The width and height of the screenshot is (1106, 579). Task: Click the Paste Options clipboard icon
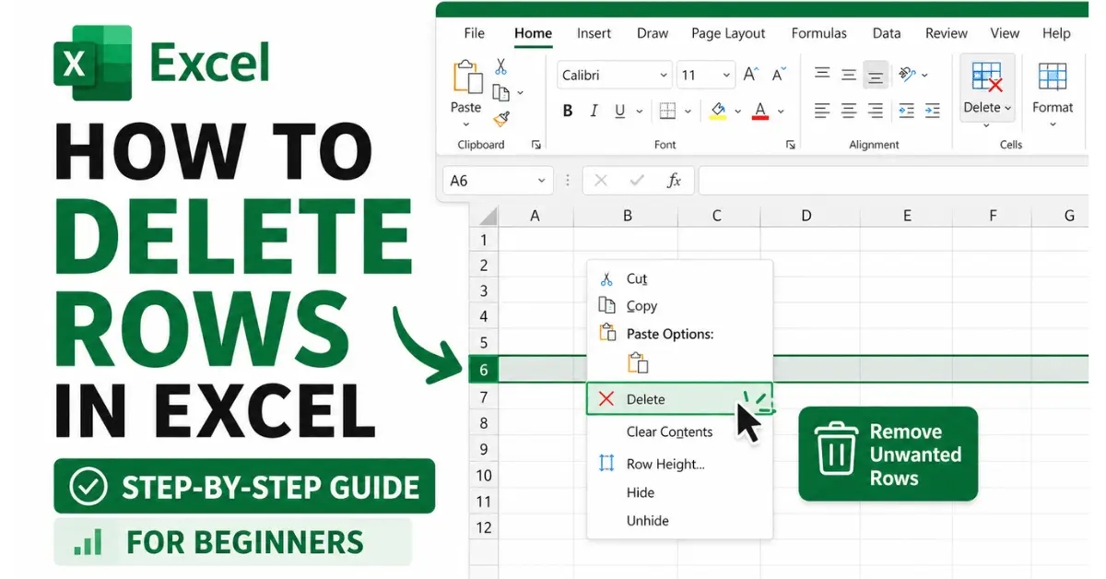pyautogui.click(x=637, y=362)
